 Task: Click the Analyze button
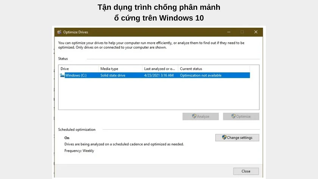[x=201, y=116]
